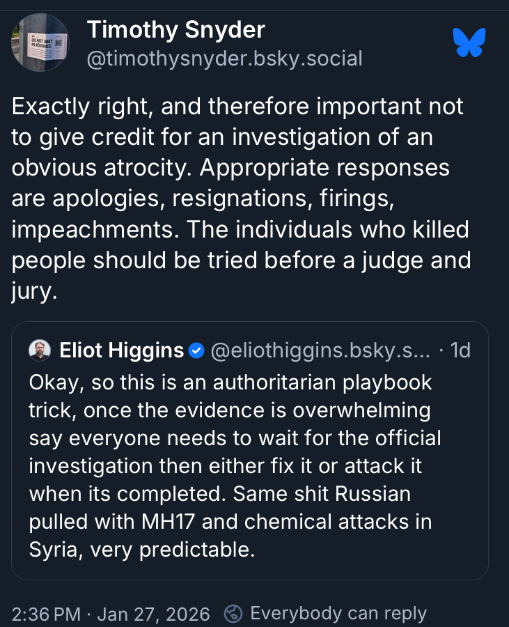Click the Bluesky butterfly logo
Viewport: 509px width, 627px height.
[468, 42]
